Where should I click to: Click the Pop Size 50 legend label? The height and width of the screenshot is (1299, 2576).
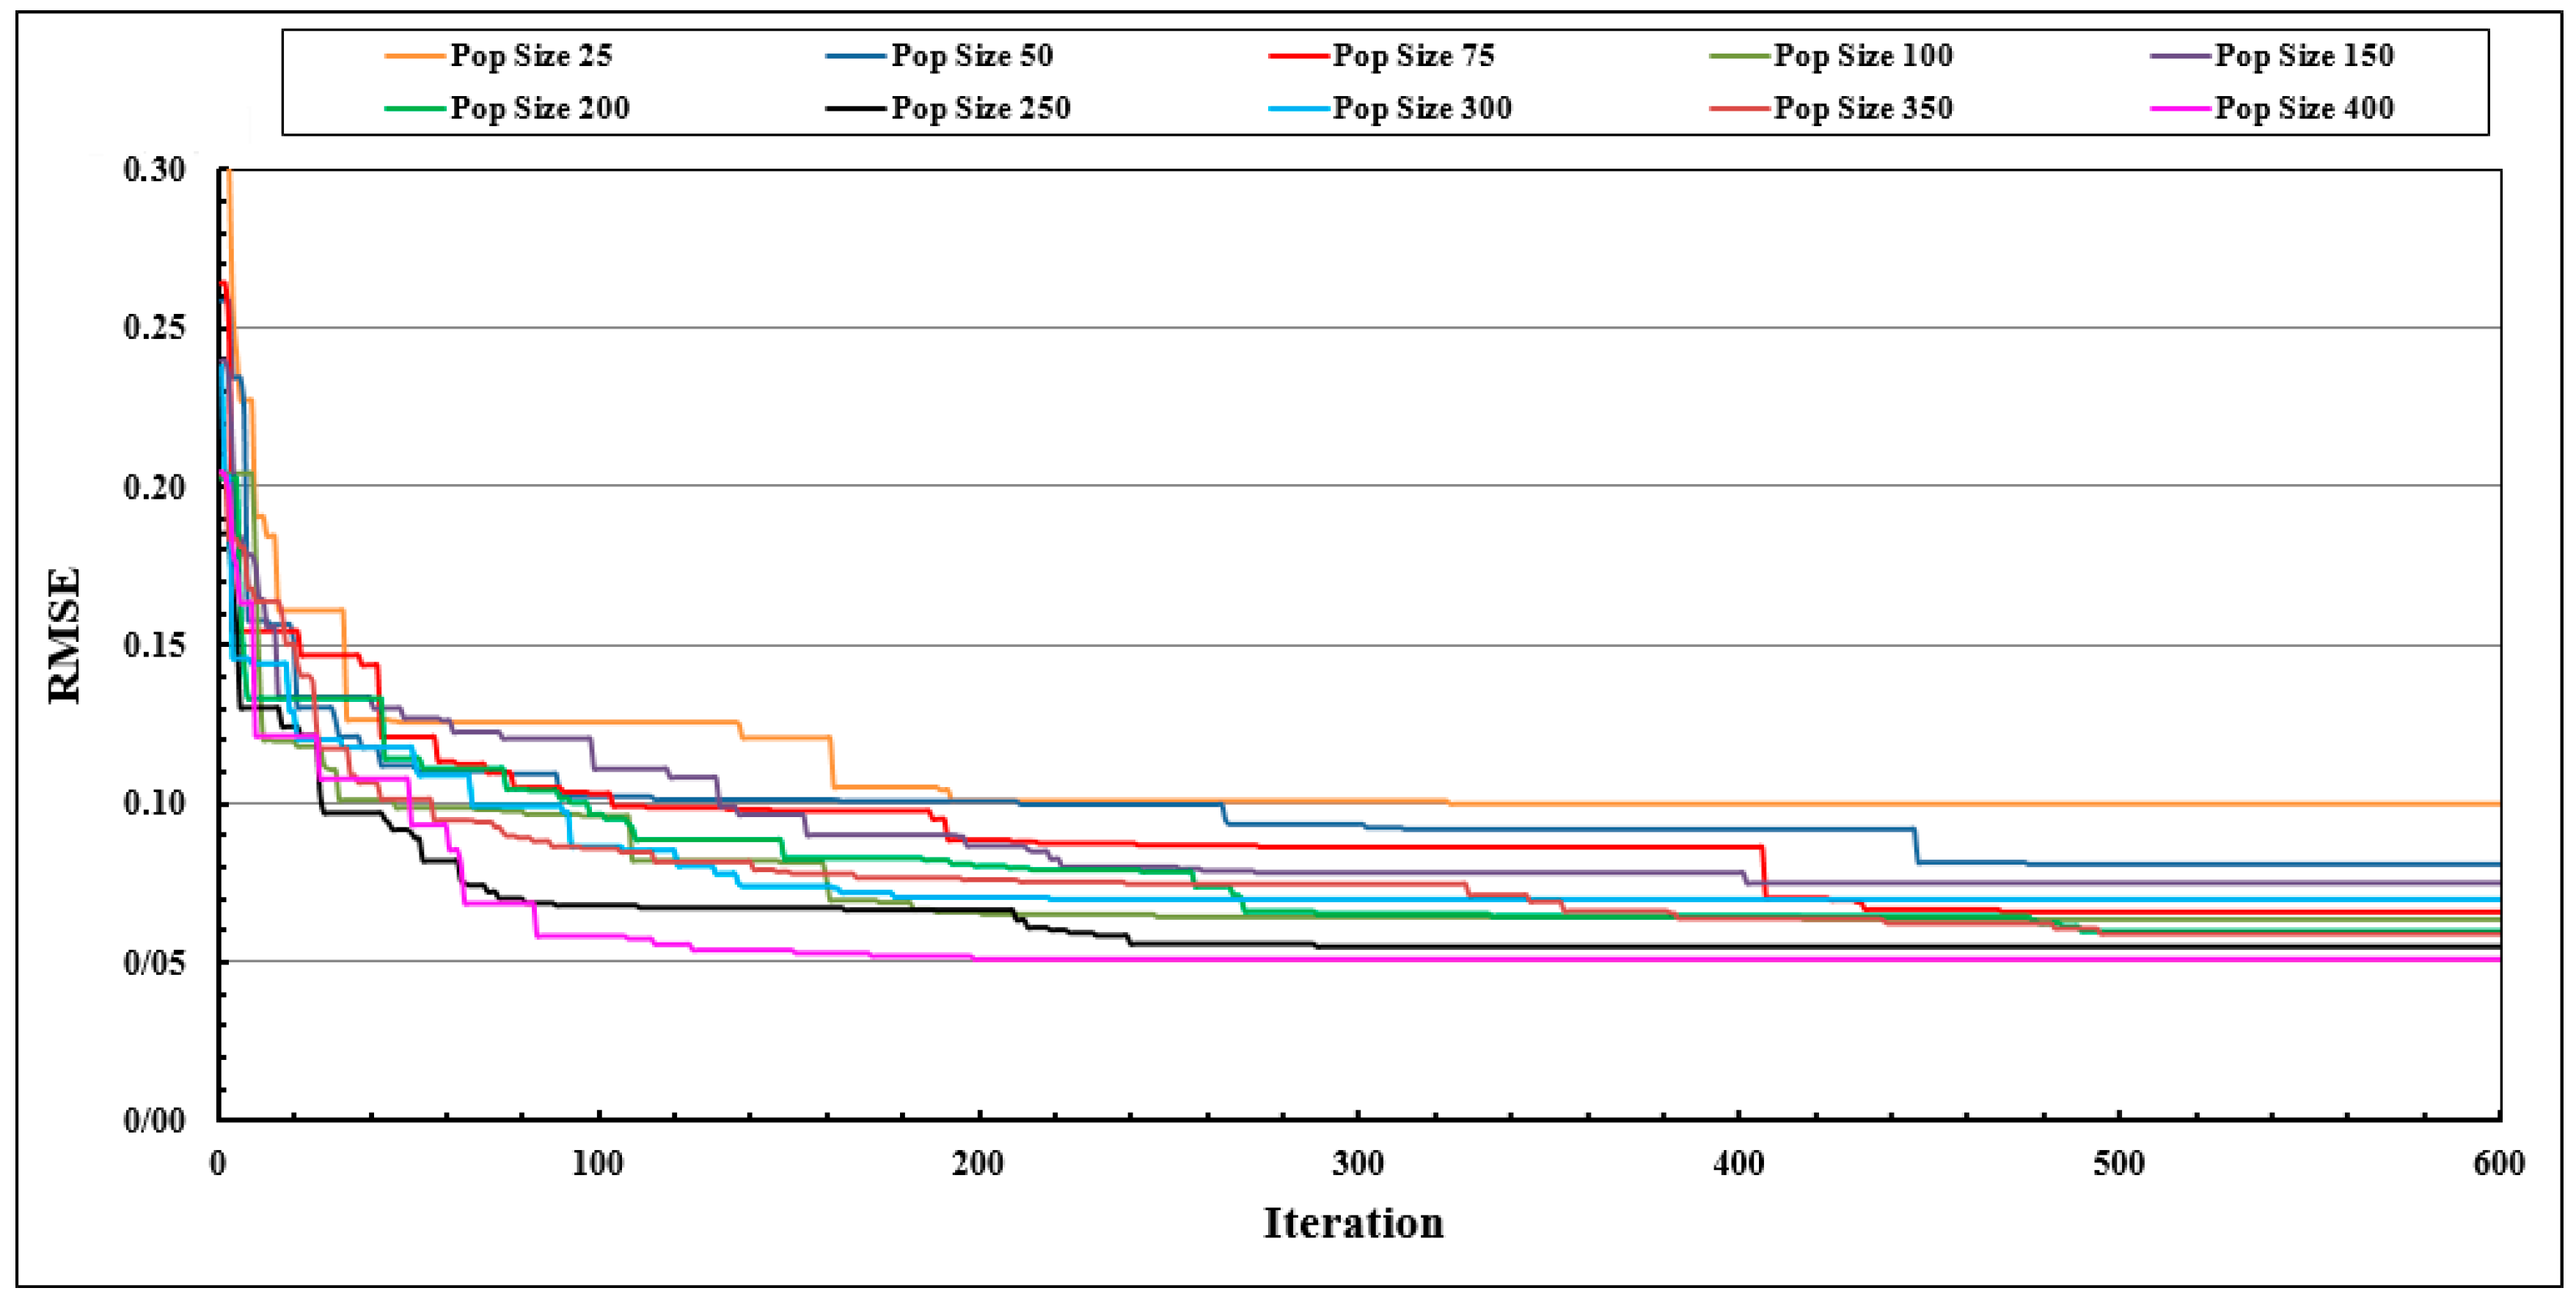[x=972, y=56]
